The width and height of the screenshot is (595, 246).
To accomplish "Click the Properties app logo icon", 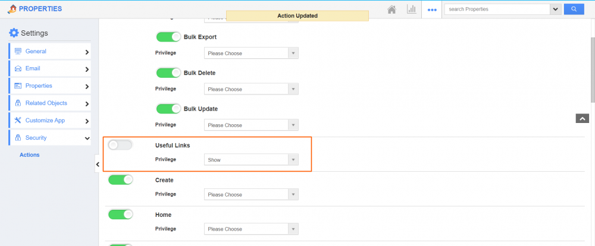I will [11, 9].
